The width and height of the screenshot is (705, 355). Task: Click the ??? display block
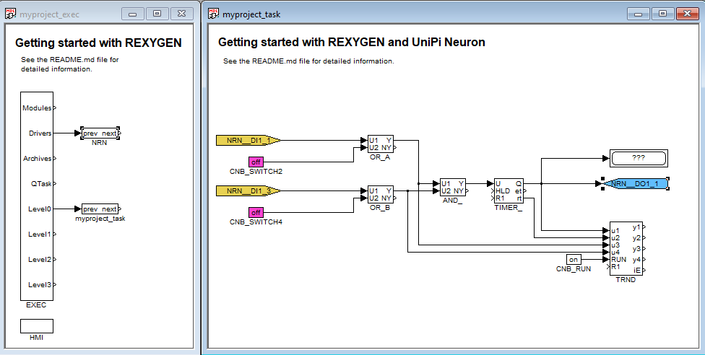pos(639,158)
